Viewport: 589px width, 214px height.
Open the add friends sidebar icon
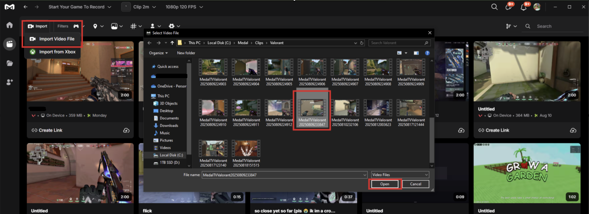10,82
